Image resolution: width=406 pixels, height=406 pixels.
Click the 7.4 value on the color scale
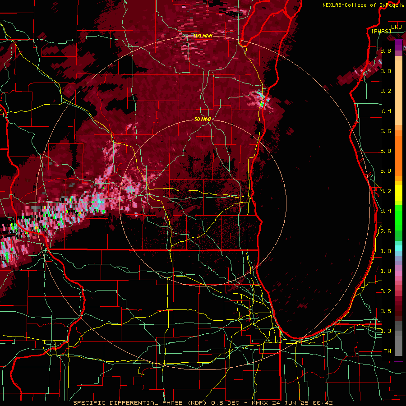tap(386, 111)
